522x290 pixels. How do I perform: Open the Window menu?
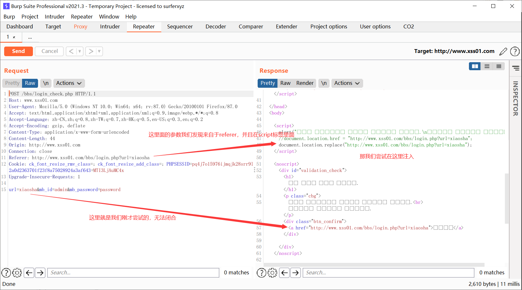click(x=109, y=17)
